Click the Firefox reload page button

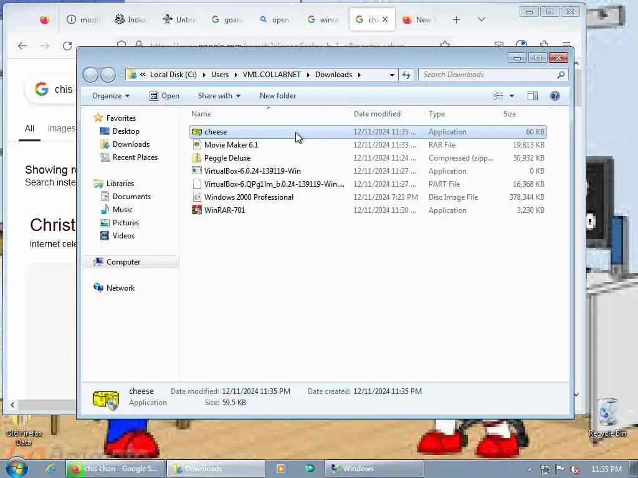tap(67, 46)
